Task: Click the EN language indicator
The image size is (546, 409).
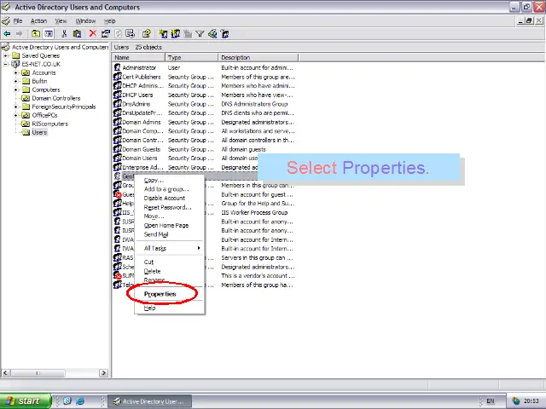Action: [490, 401]
